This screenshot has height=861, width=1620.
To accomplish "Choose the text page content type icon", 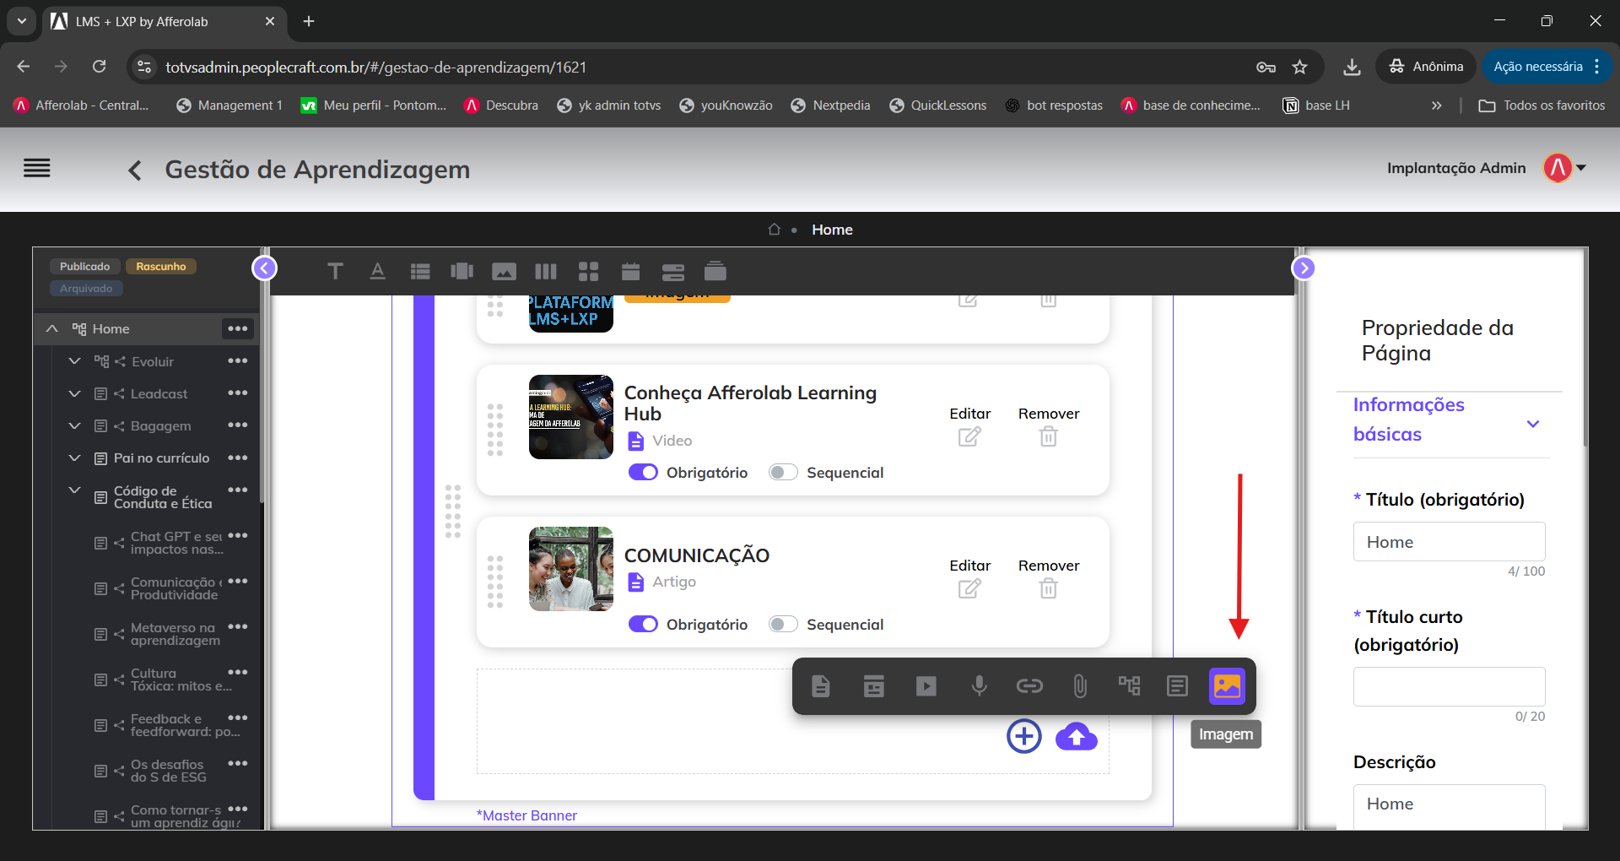I will point(1177,686).
